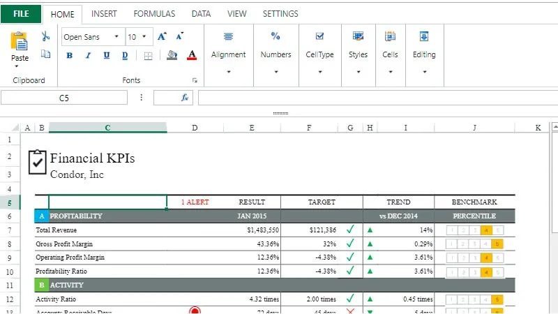Switch to the HOME tab
This screenshot has height=314, width=558.
[x=63, y=14]
